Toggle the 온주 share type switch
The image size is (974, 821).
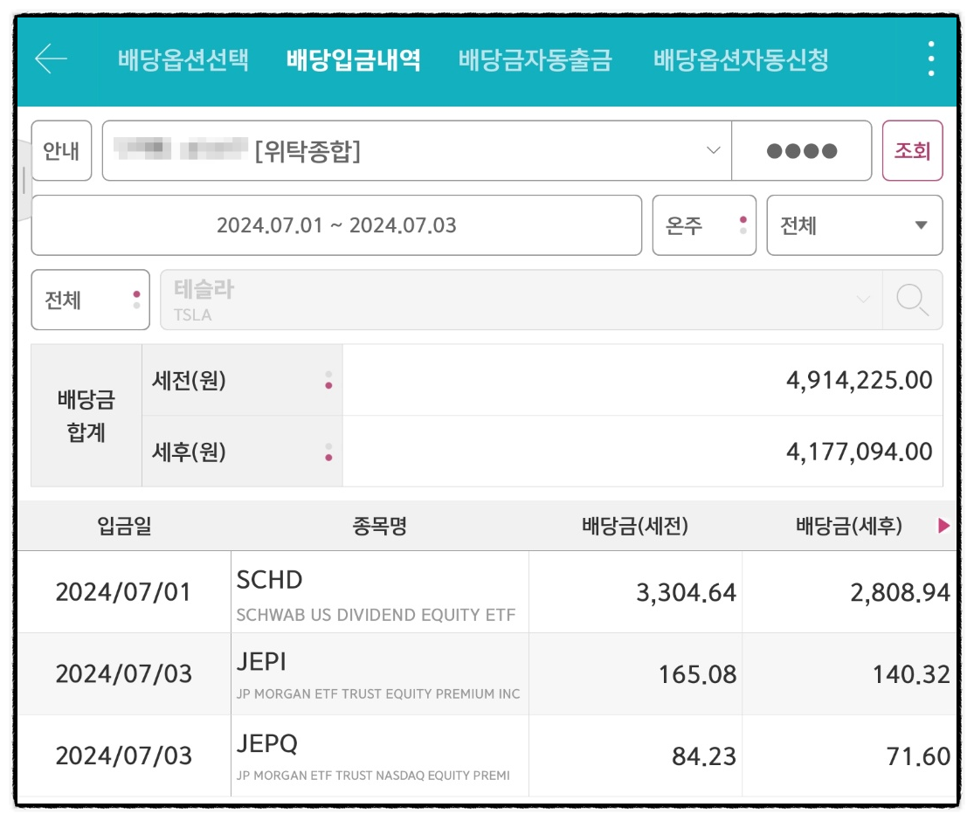tap(704, 225)
